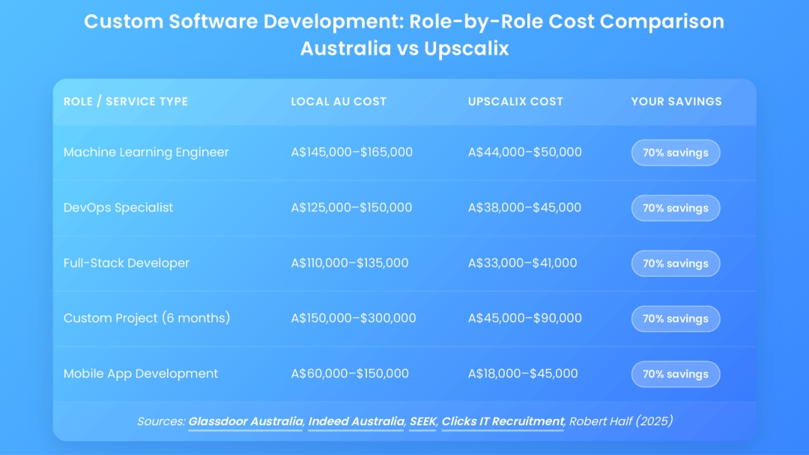Click the Role / Service Type column header
The height and width of the screenshot is (455, 809).
(126, 102)
